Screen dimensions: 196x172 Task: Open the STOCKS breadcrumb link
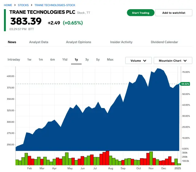[x=23, y=5]
